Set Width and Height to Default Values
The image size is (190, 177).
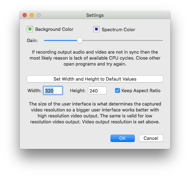[x=95, y=79]
